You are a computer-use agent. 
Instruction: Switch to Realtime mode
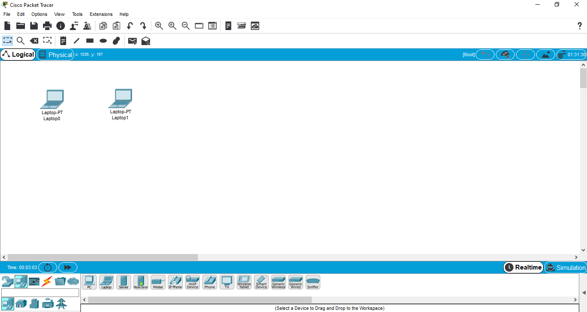(x=523, y=267)
